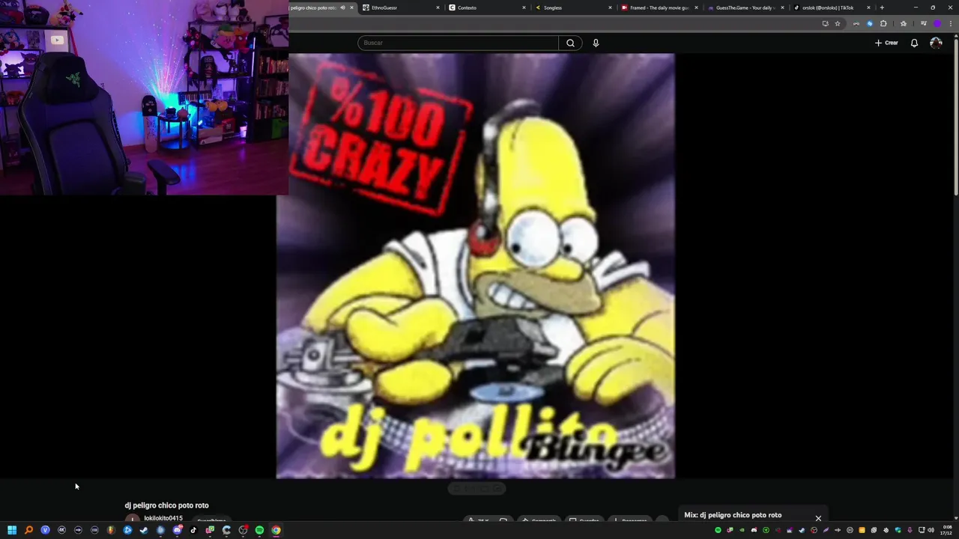This screenshot has width=959, height=539.
Task: Switch to the Framed daily movie tab
Action: (x=659, y=7)
